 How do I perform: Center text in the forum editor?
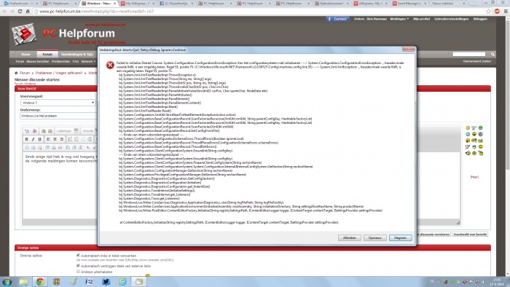pyautogui.click(x=55, y=139)
